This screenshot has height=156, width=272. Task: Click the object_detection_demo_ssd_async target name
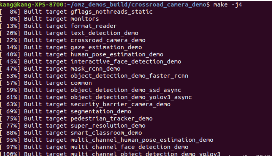[126, 90]
